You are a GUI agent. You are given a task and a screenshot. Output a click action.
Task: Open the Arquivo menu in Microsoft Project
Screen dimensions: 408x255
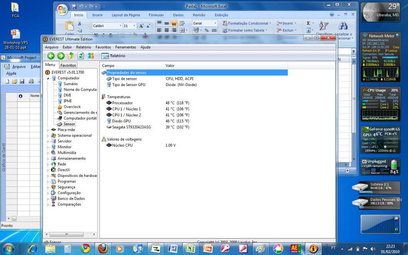[19, 67]
